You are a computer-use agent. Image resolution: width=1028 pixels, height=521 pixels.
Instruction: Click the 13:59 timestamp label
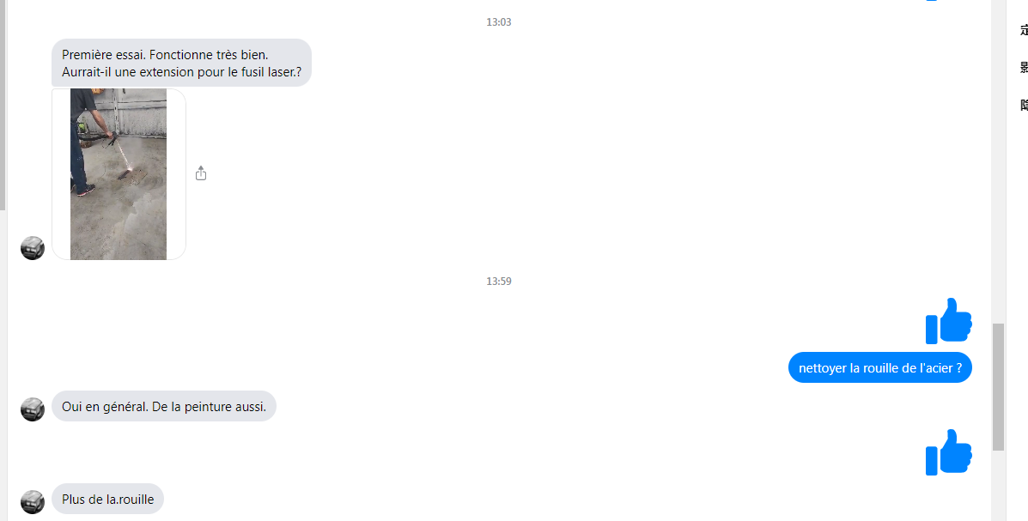click(499, 282)
